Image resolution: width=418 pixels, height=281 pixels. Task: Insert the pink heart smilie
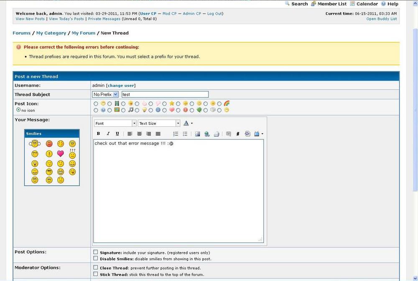point(61,154)
